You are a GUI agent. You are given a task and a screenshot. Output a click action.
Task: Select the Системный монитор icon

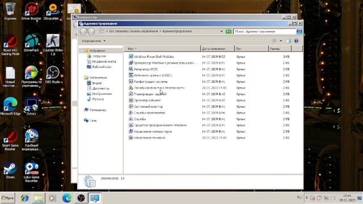(131, 107)
